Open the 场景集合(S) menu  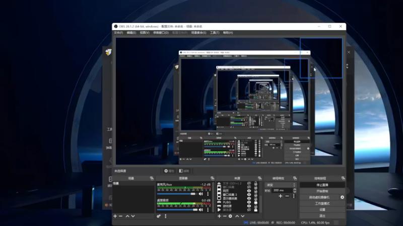(x=198, y=33)
